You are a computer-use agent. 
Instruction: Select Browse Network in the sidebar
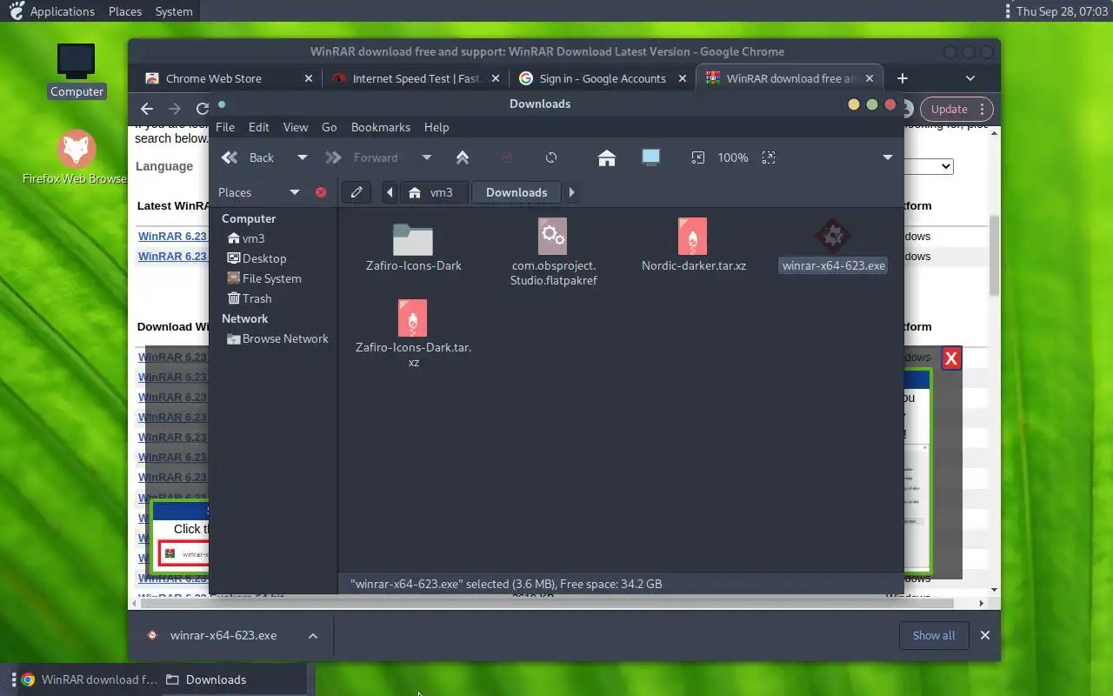coord(277,338)
